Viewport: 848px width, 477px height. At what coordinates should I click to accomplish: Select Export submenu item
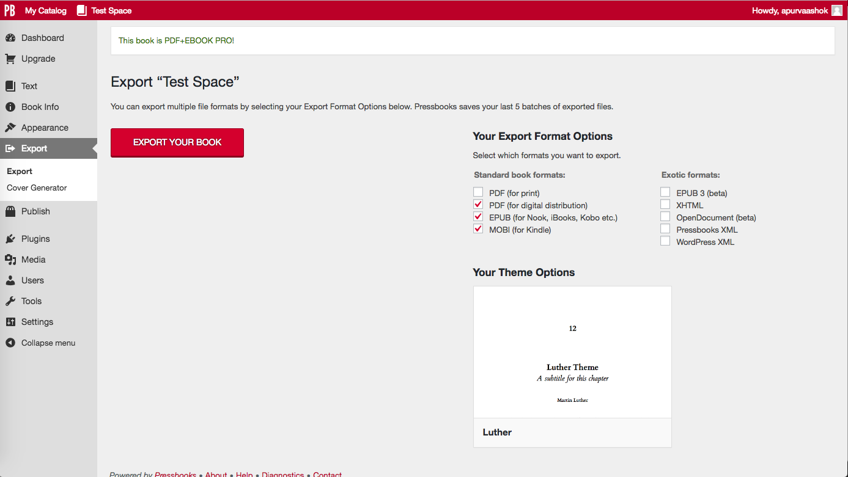point(20,171)
